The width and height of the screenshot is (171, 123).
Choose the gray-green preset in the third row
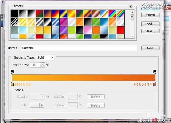[x=15, y=30]
